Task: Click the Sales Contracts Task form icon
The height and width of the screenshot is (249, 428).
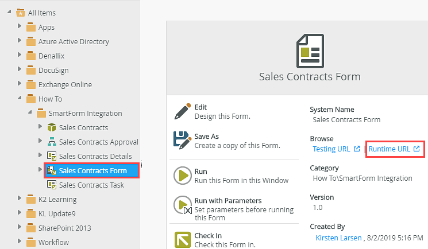Action: [x=52, y=185]
